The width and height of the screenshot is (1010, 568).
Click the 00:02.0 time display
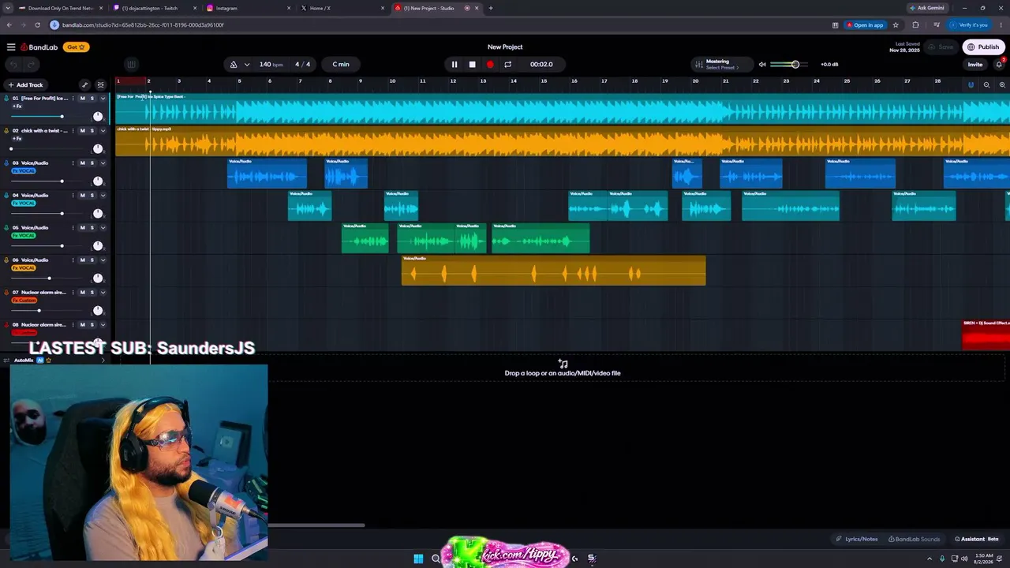(541, 65)
